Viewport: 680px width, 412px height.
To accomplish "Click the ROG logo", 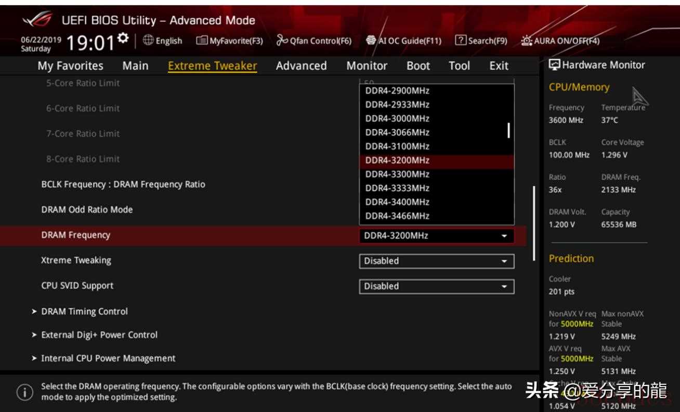I will pyautogui.click(x=37, y=21).
